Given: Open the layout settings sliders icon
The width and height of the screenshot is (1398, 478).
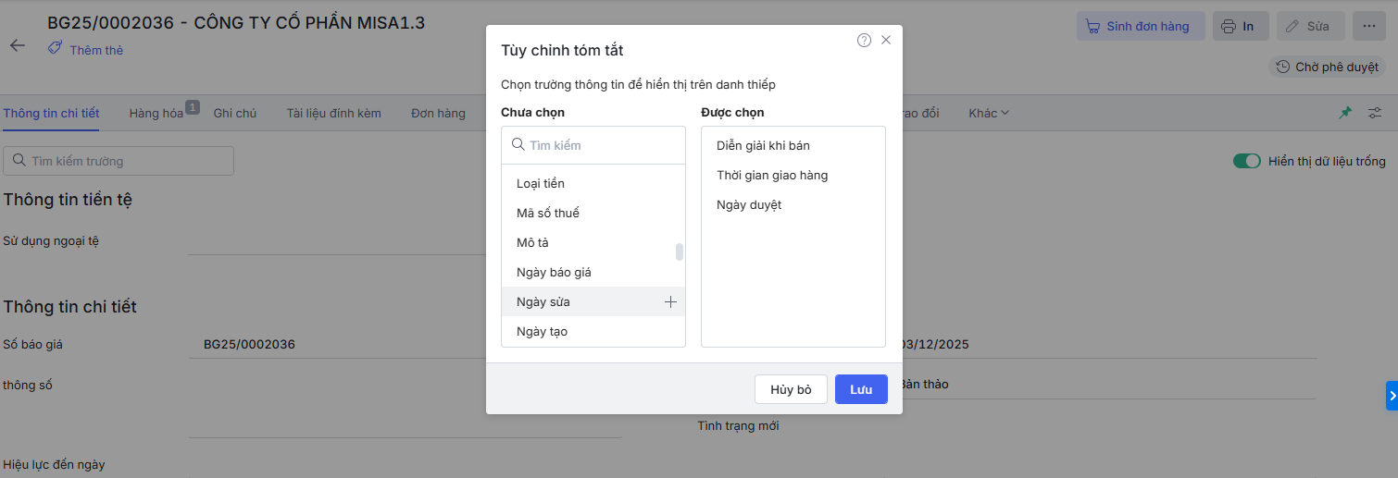Looking at the screenshot, I should [1375, 113].
